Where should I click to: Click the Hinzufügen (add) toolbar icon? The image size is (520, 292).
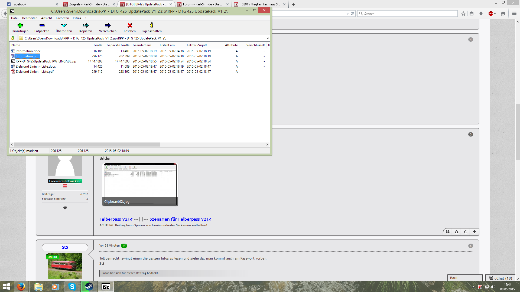tap(20, 25)
